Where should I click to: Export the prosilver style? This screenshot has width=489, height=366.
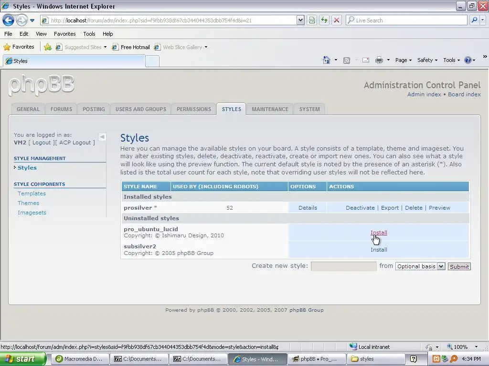[x=390, y=208]
